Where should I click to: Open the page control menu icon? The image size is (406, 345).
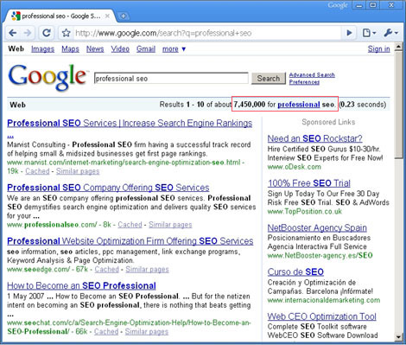click(369, 33)
